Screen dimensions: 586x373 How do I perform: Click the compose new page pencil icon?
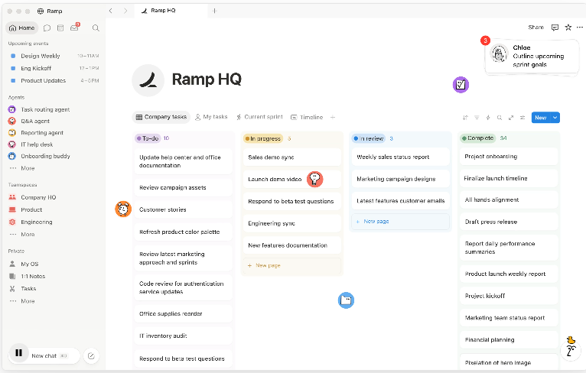click(x=91, y=356)
